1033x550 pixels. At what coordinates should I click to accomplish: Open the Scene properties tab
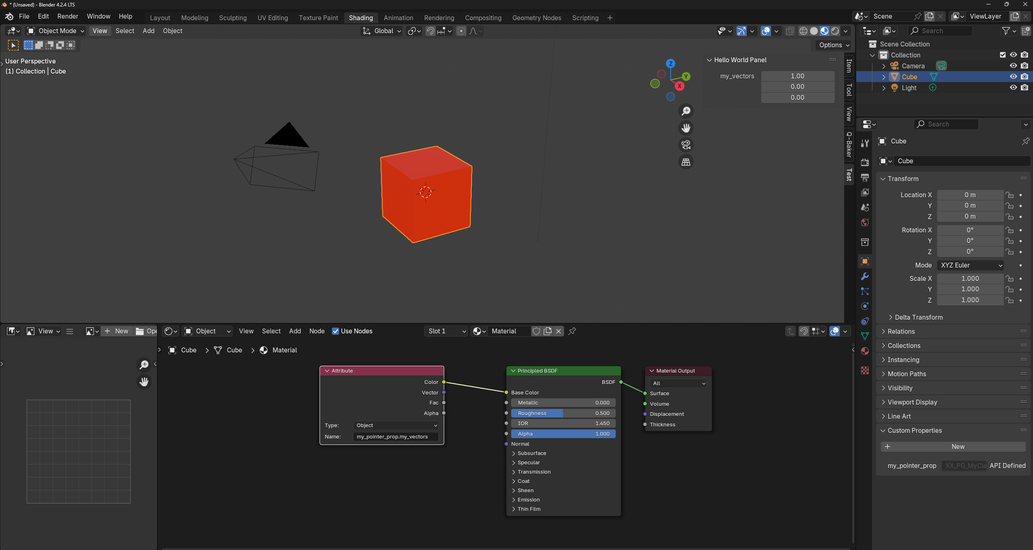pyautogui.click(x=865, y=207)
